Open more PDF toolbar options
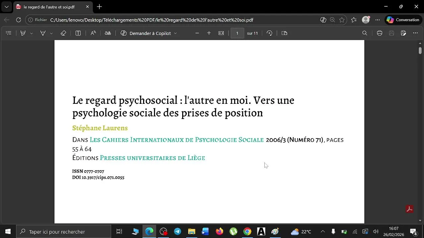 pyautogui.click(x=415, y=33)
